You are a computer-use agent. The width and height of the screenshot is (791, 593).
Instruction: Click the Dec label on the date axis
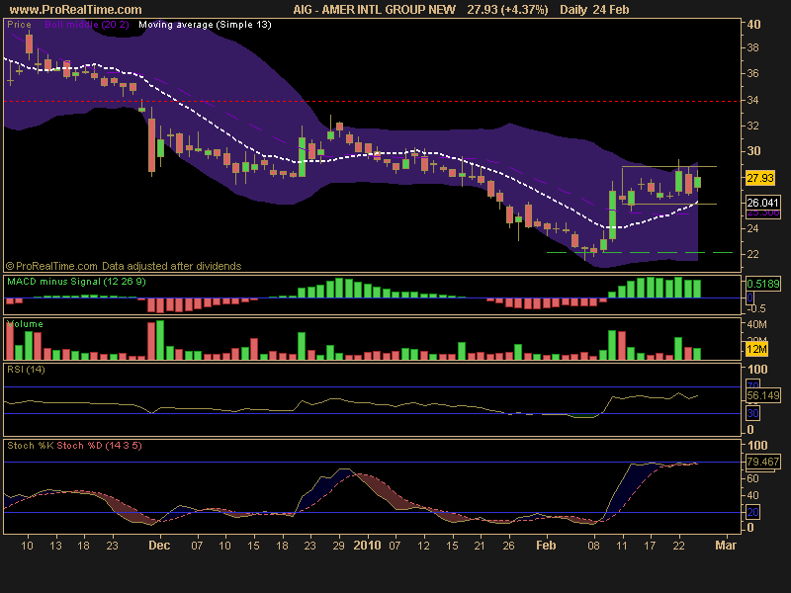pos(159,546)
